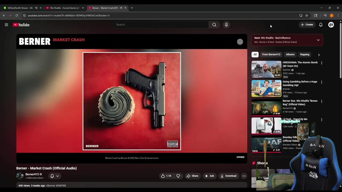The image size is (342, 192).
Task: Open a new browser tab
Action: 132,8
